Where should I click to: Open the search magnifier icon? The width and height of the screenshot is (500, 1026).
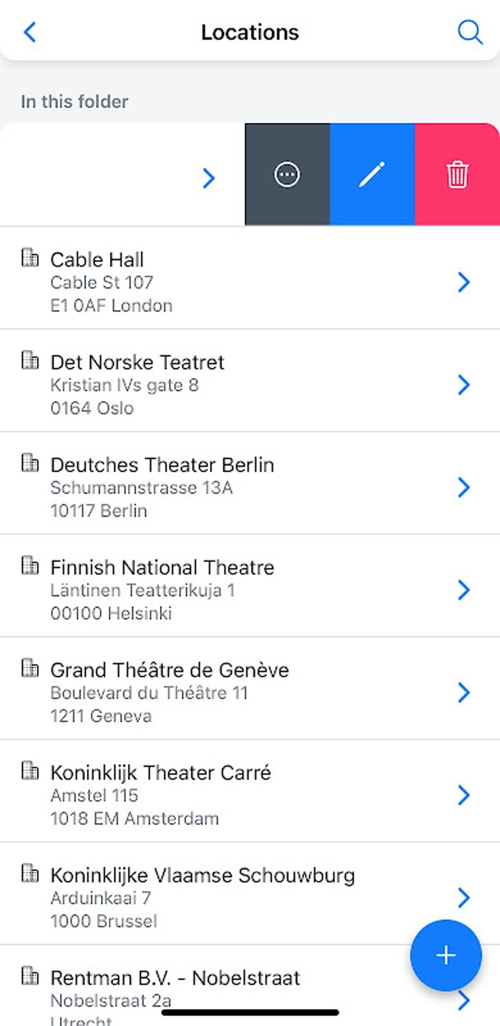(470, 33)
